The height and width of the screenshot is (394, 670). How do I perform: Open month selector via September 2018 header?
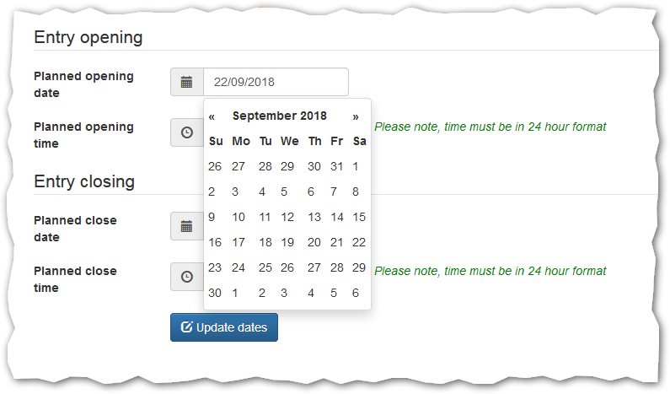280,116
